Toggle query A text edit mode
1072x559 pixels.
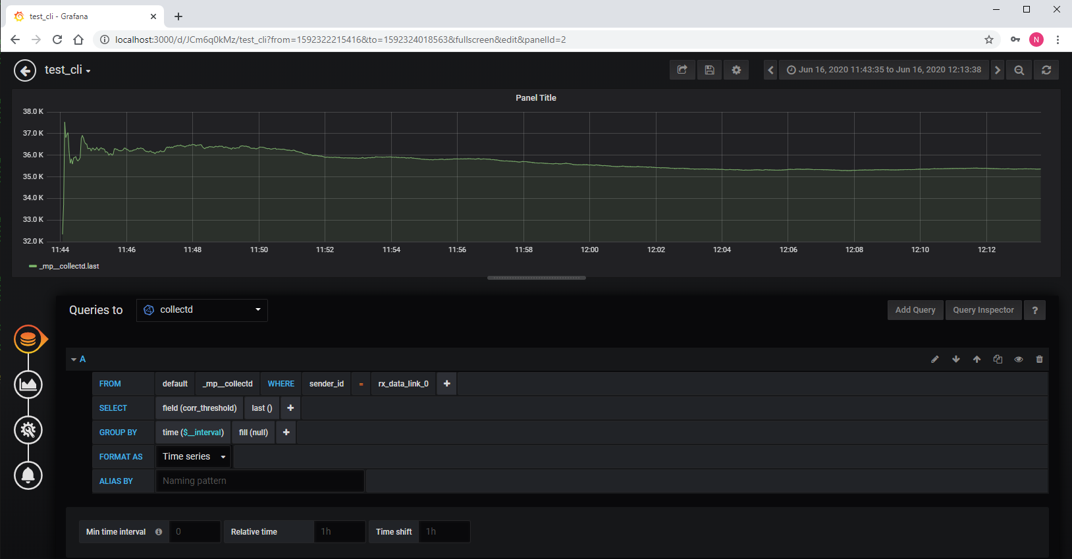coord(934,359)
